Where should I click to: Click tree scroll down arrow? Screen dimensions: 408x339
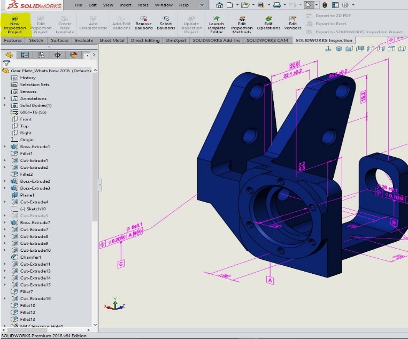95,325
